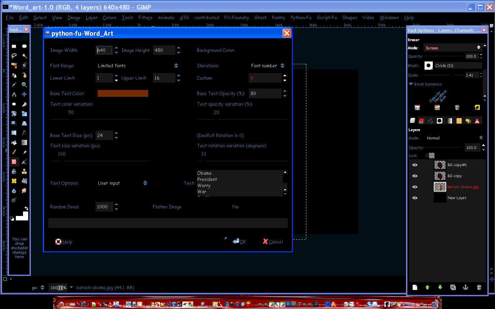Activate the Blend gradient tool
The image size is (495, 309).
point(24,142)
